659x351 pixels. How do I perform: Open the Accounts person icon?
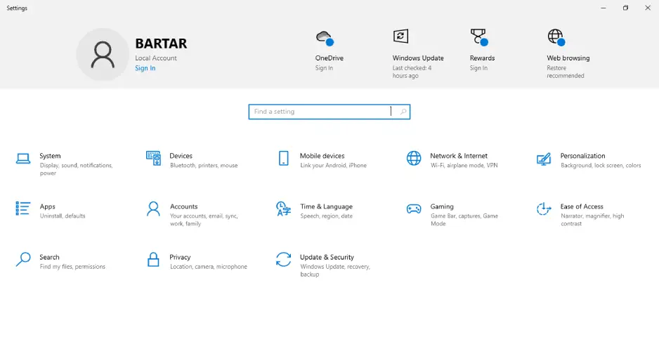tap(153, 208)
